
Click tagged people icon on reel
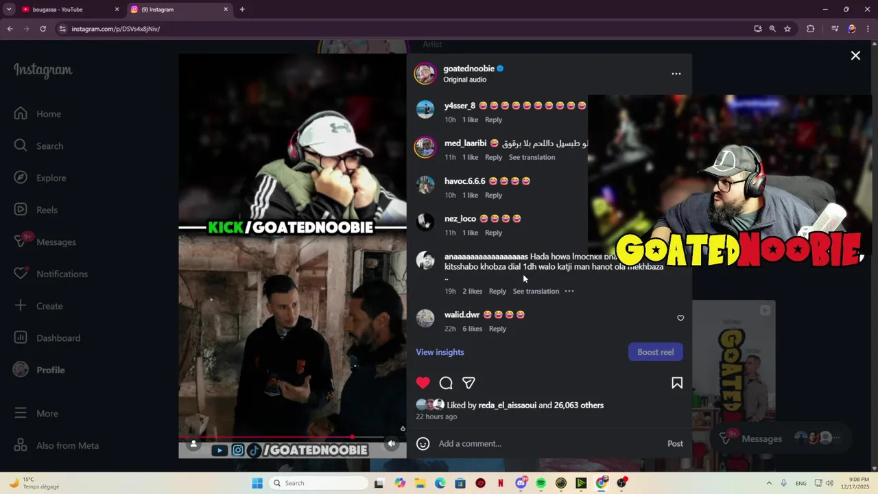click(x=193, y=444)
